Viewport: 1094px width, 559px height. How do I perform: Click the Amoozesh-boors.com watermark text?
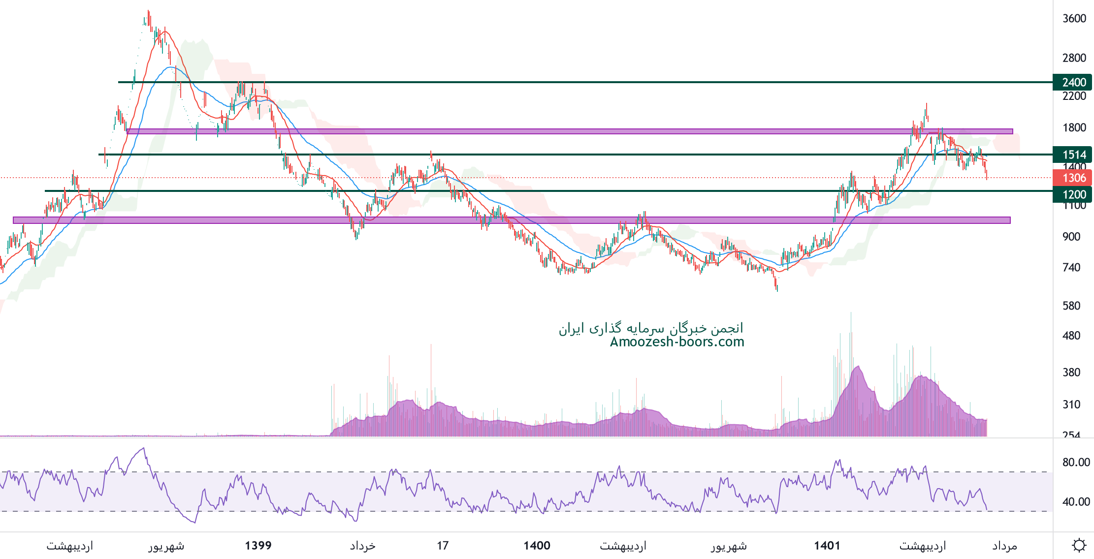point(677,342)
